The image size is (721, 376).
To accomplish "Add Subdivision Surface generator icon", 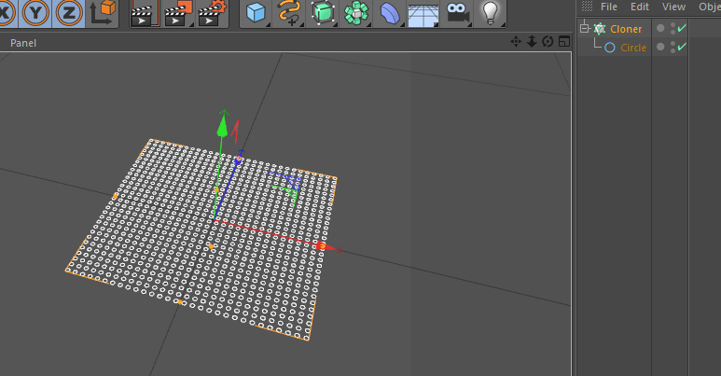I will point(323,13).
